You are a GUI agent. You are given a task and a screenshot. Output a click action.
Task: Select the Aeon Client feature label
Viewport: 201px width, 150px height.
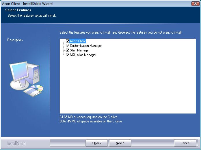point(78,41)
